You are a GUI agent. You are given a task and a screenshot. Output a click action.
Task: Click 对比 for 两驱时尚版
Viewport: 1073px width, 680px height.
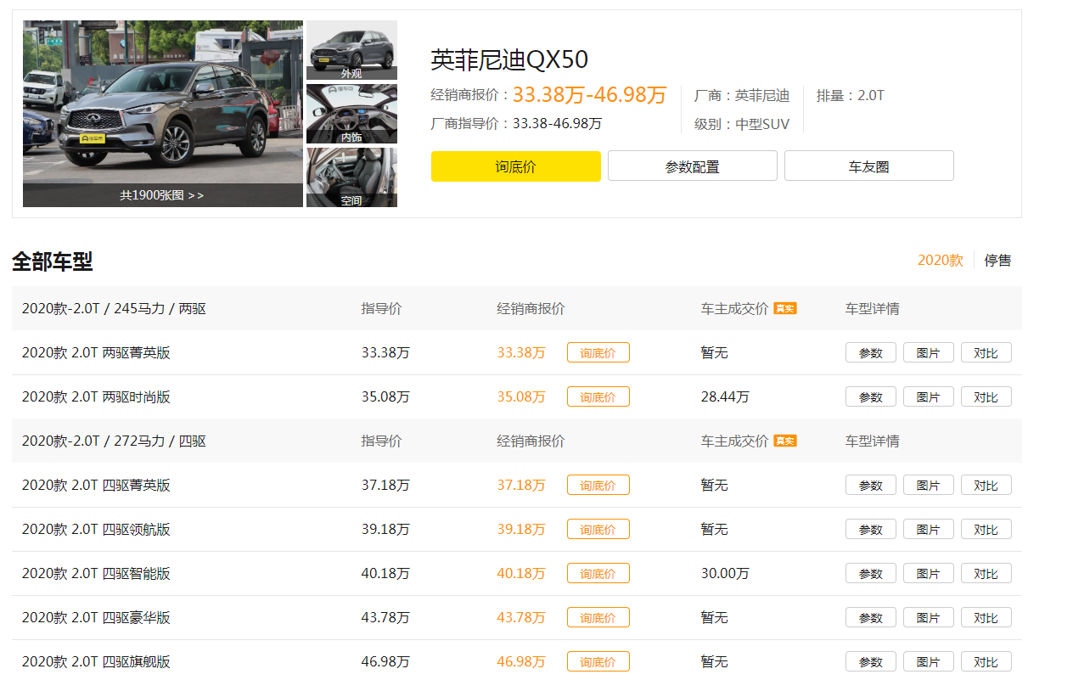pos(986,397)
